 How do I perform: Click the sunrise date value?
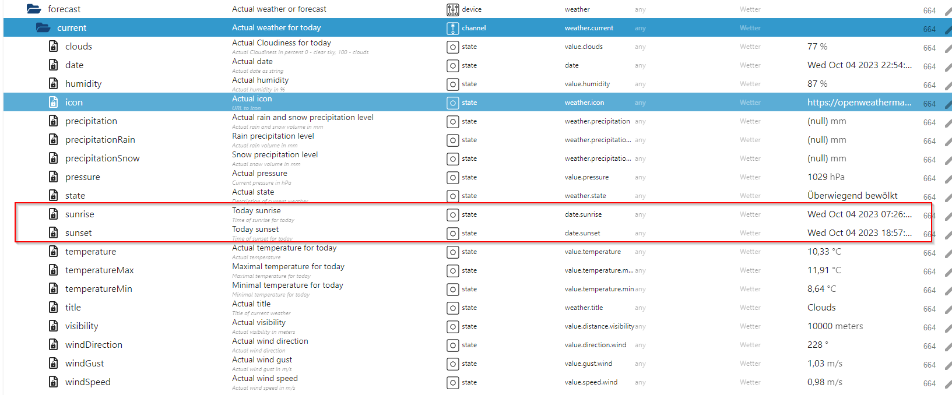[860, 214]
